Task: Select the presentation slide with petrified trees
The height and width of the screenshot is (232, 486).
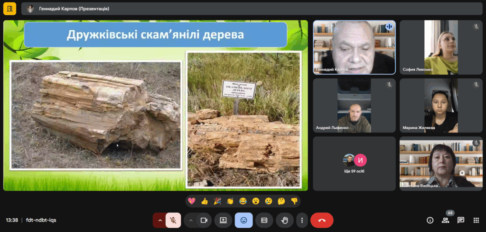Action: 155,105
